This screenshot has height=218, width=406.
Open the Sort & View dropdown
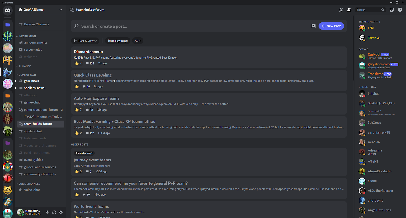tap(85, 41)
